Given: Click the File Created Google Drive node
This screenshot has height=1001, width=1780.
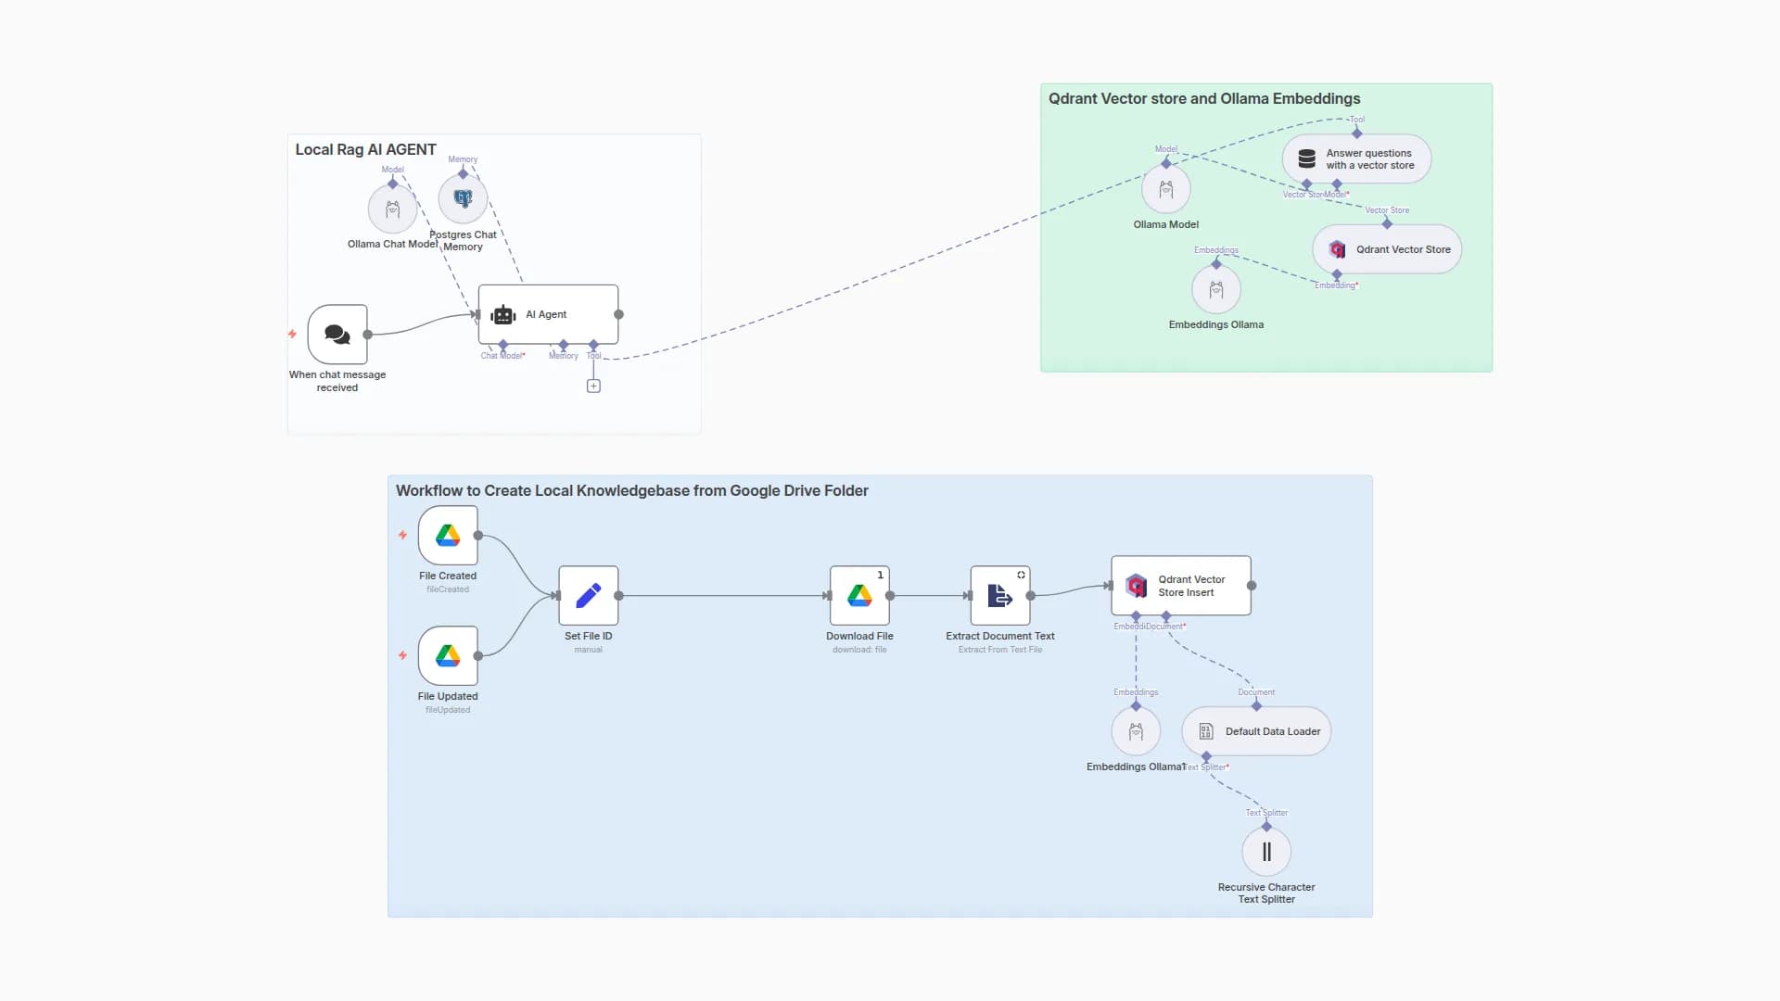Looking at the screenshot, I should point(448,536).
